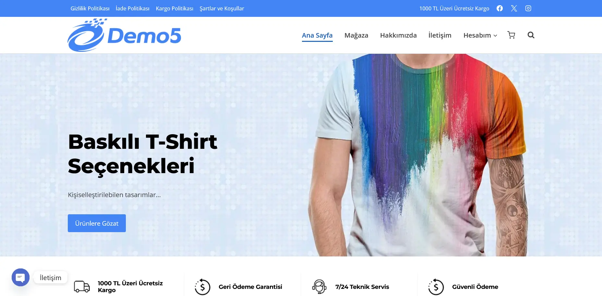602x296 pixels.
Task: Open the chat bubble contact widget
Action: click(20, 278)
